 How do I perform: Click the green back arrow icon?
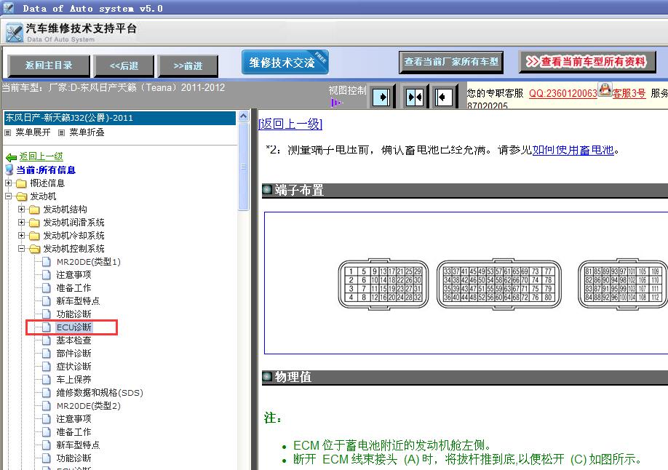[x=11, y=157]
